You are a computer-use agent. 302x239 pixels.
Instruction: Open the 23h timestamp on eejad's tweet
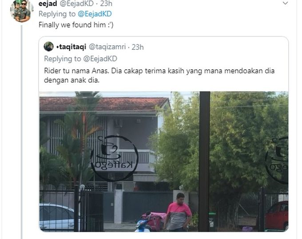(x=106, y=4)
